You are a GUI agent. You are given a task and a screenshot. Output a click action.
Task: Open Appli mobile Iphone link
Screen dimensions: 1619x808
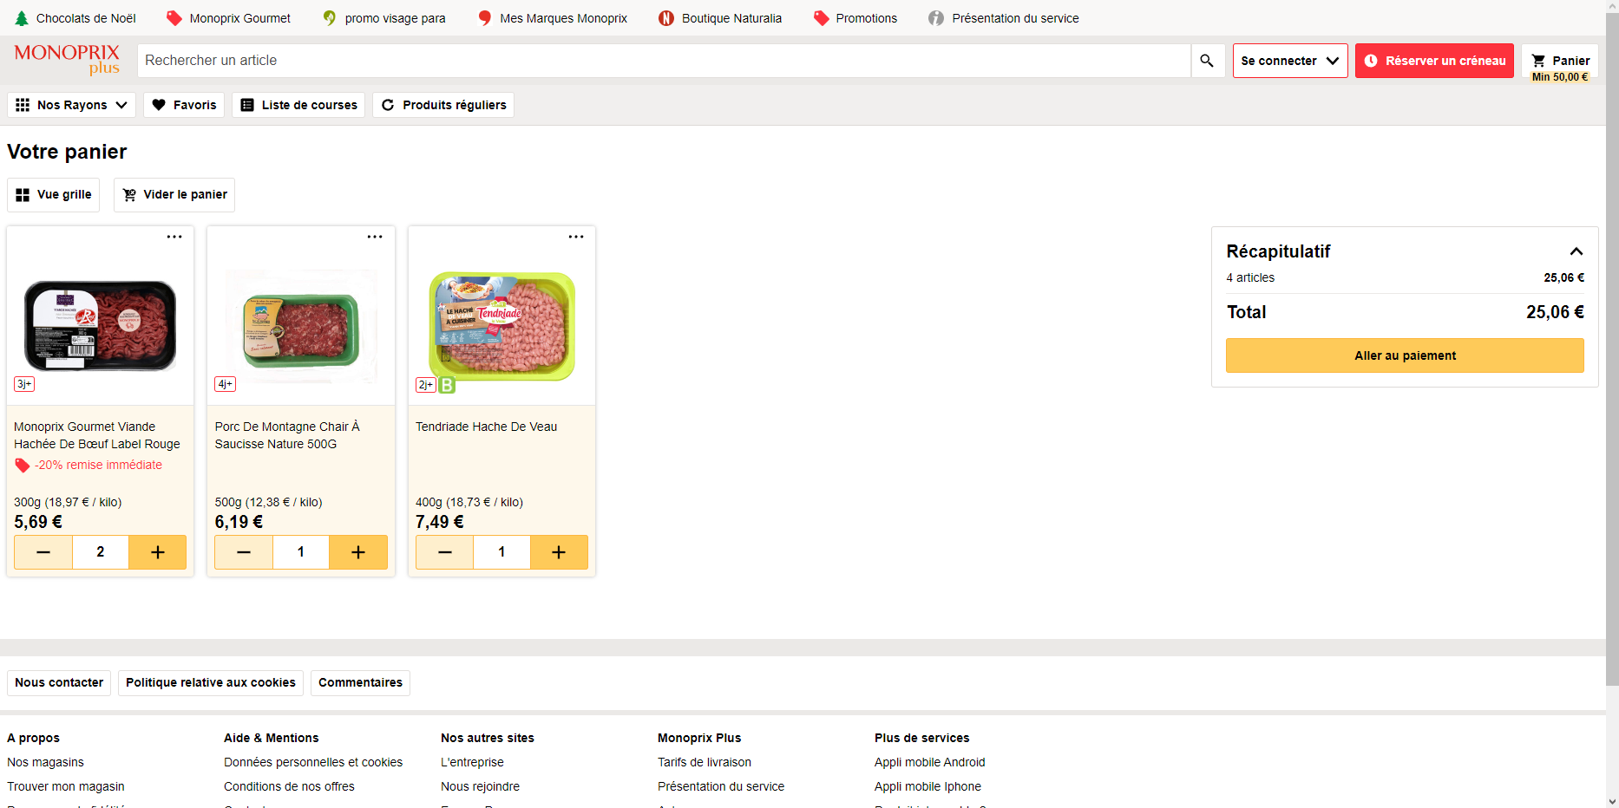927,786
